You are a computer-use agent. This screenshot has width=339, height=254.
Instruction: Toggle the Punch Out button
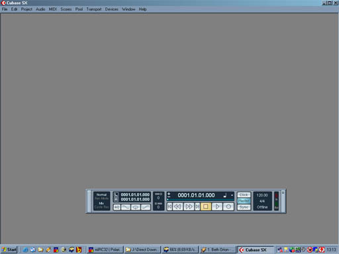pyautogui.click(x=146, y=207)
